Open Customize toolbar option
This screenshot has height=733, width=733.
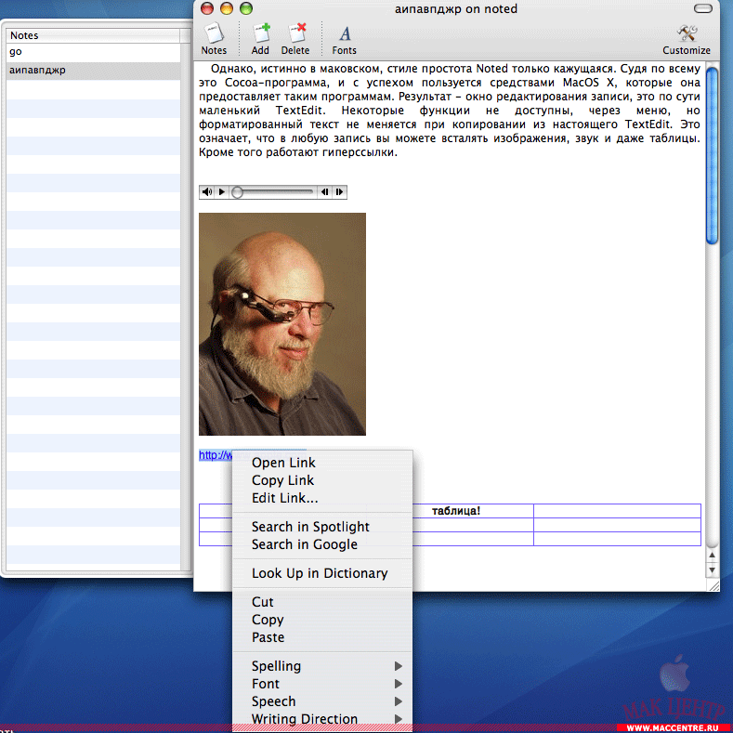pyautogui.click(x=687, y=38)
